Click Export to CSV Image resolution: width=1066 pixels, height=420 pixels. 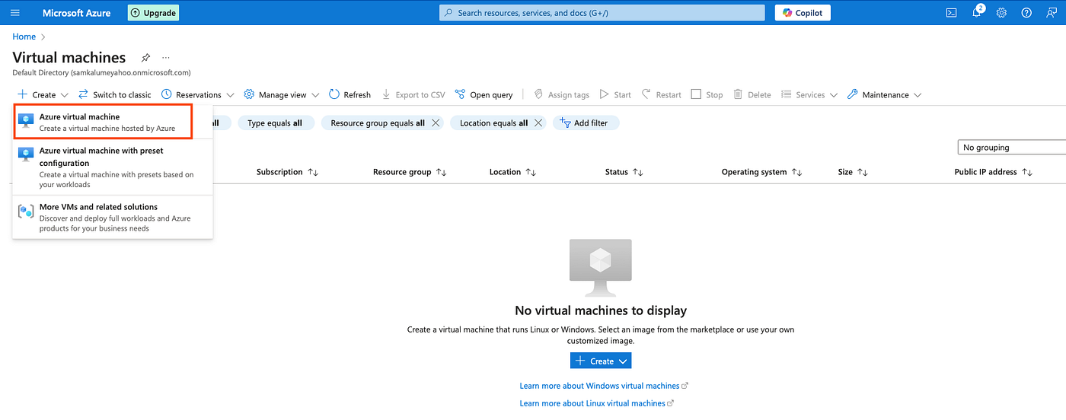click(413, 95)
